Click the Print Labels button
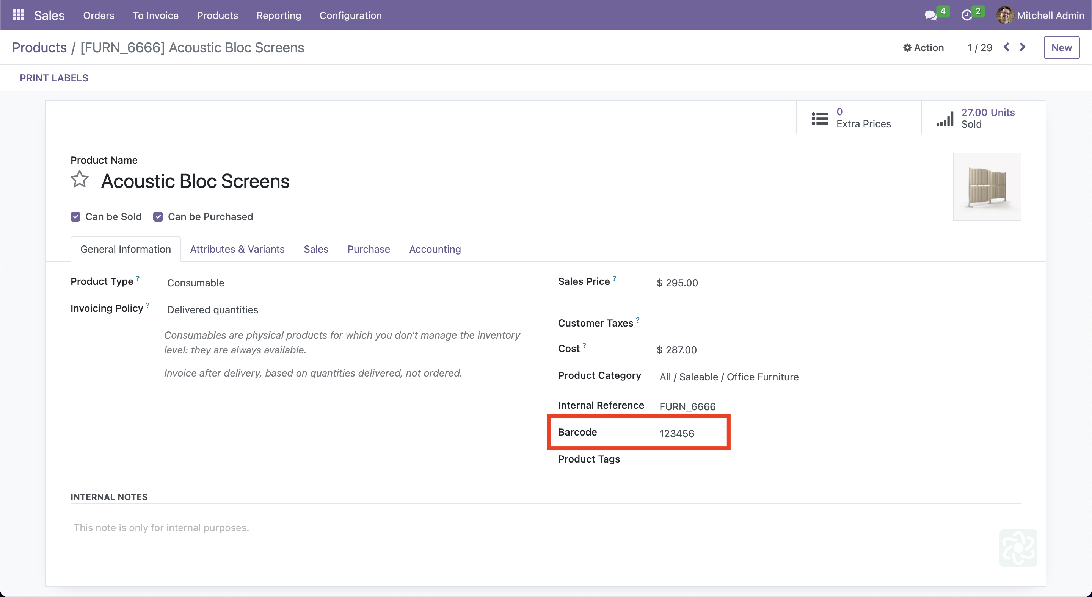The height and width of the screenshot is (597, 1092). 54,78
